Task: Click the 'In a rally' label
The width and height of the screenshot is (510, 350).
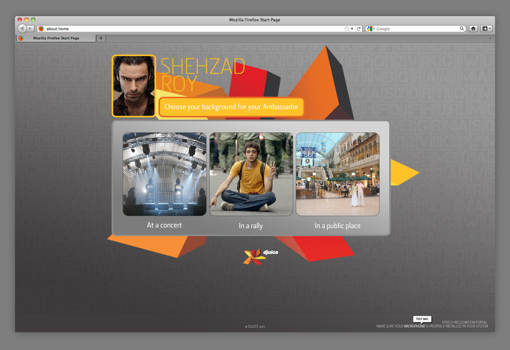Action: coord(251,226)
